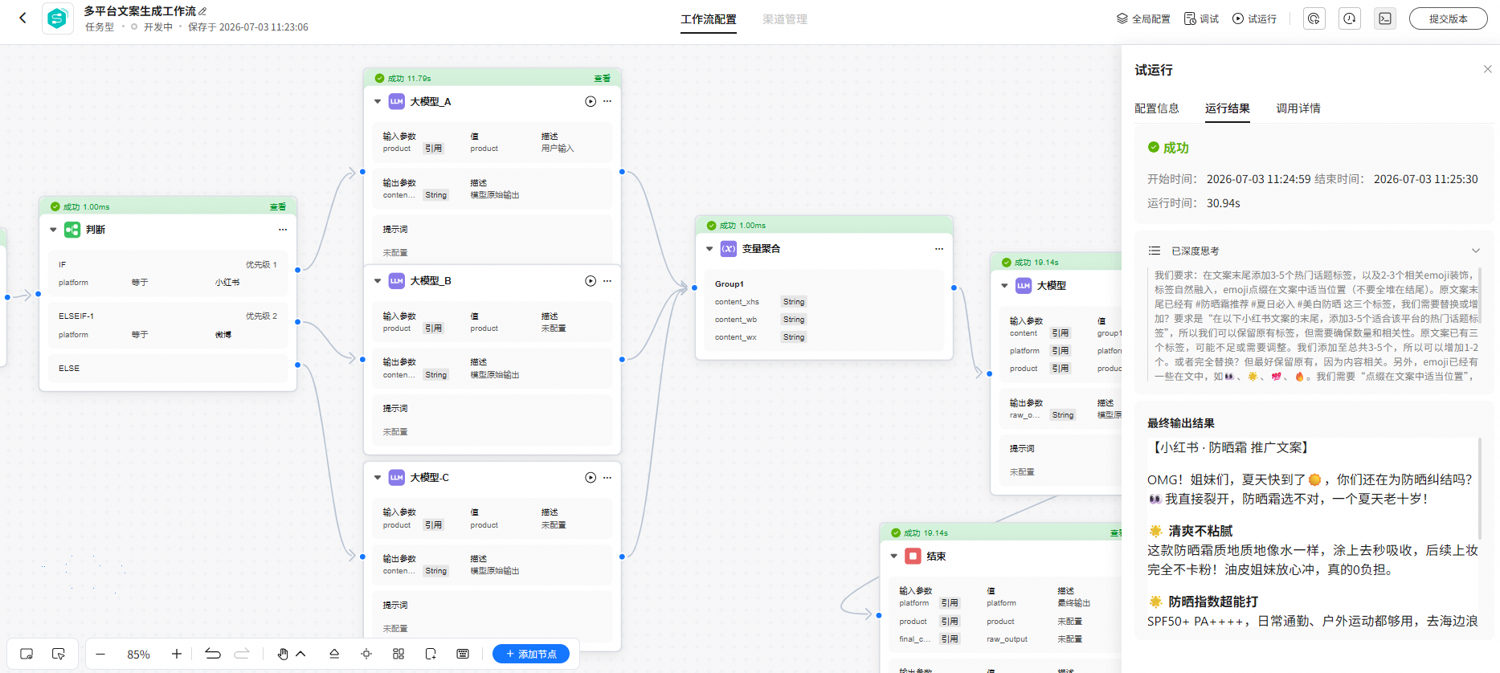
Task: Open the 调用详情 tab
Action: click(1298, 108)
